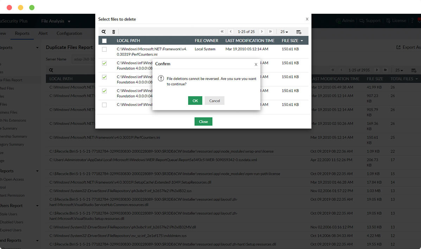Screen dimensions: 421x249
Task: Uncheck the first selected Windows Foundation file
Action: (104, 63)
